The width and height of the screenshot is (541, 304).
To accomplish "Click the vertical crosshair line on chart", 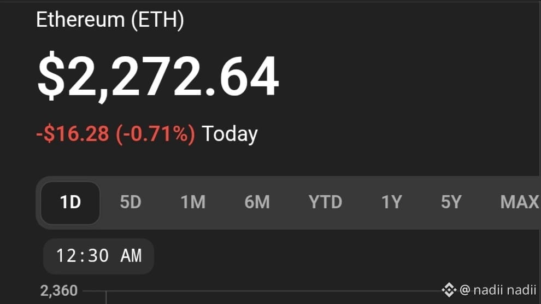I will pyautogui.click(x=106, y=297).
